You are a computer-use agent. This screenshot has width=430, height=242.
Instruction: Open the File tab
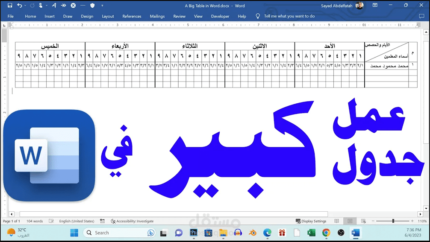[11, 16]
